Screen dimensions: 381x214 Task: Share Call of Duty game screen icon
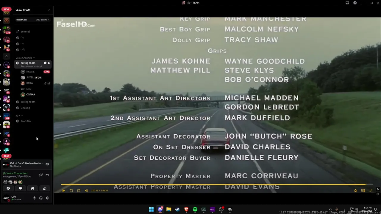tap(47, 164)
